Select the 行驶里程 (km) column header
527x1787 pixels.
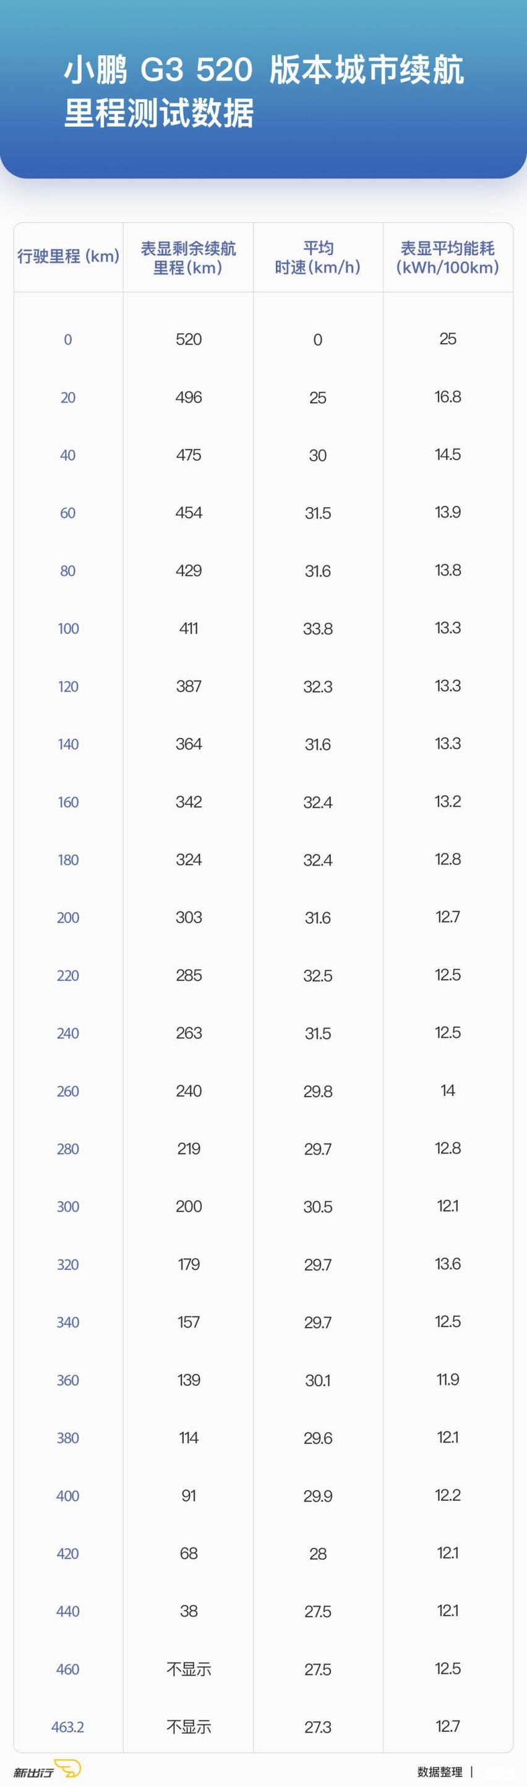pyautogui.click(x=68, y=256)
